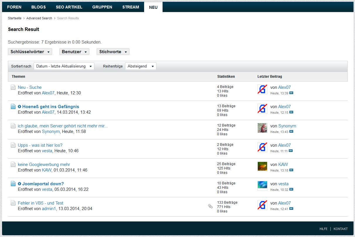Viewport: 355px width, 237px height.
Task: Click the go-to-last-post icon for Neu - Suche
Action: click(291, 93)
